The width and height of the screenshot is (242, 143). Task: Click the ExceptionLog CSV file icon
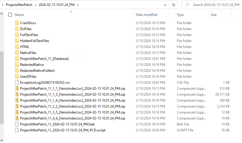pyautogui.click(x=17, y=82)
